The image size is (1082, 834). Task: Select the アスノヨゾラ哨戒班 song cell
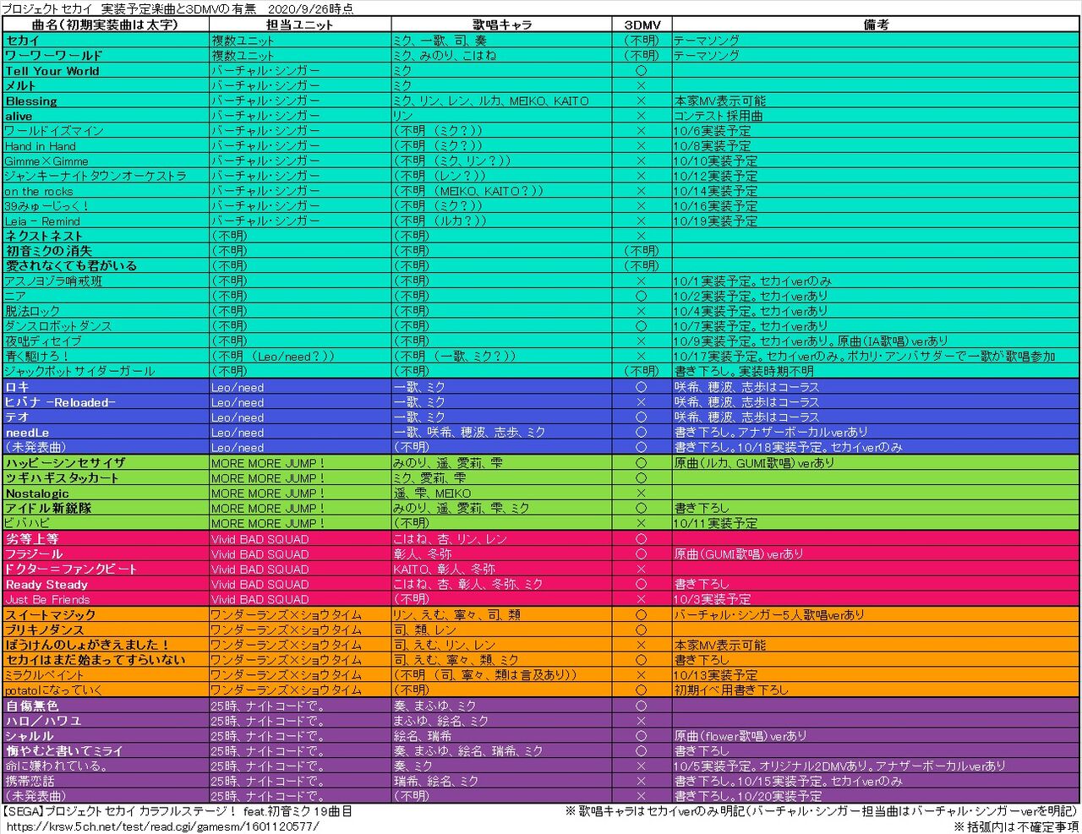click(x=106, y=281)
